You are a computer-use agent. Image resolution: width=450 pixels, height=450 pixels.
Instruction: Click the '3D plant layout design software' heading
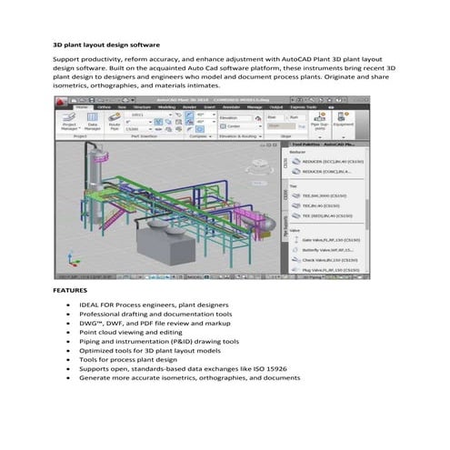click(x=106, y=45)
